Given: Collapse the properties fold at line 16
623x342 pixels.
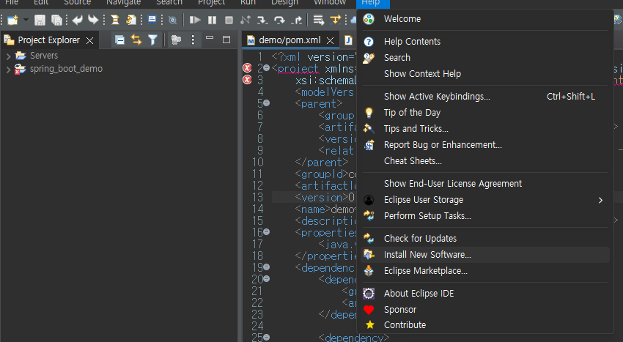Looking at the screenshot, I should tap(267, 231).
